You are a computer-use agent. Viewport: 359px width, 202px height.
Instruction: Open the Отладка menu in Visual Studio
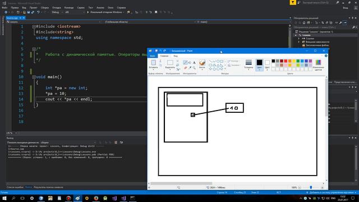56,7
